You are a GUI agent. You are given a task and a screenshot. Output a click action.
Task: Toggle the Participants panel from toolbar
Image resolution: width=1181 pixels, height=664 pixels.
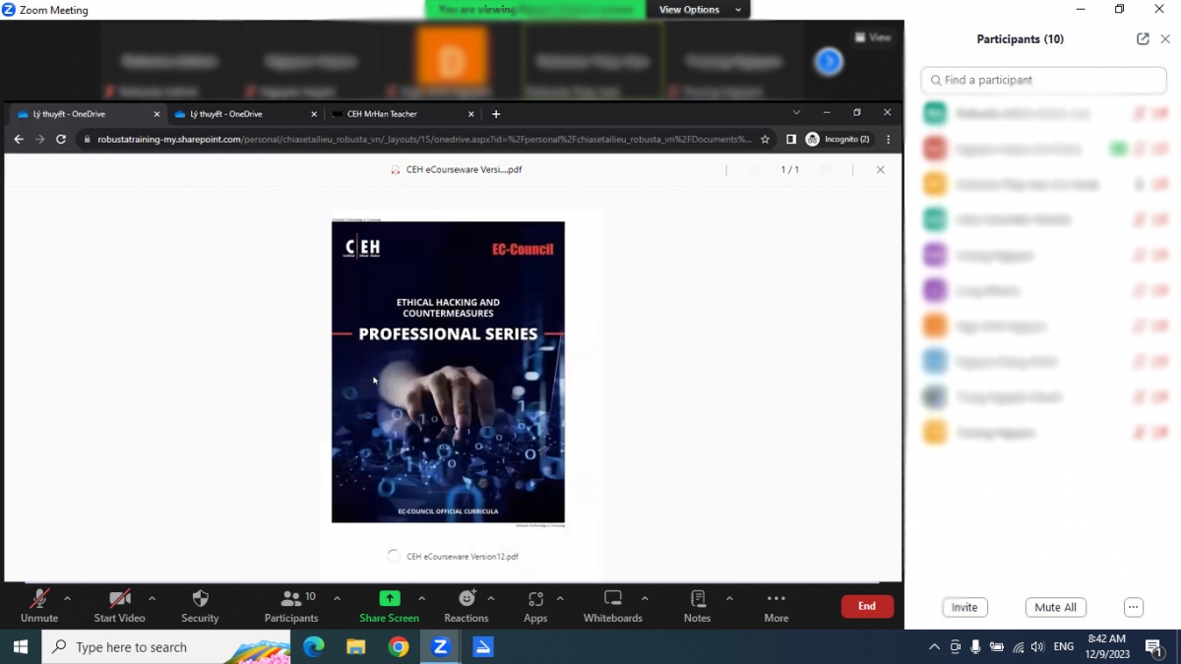coord(291,606)
